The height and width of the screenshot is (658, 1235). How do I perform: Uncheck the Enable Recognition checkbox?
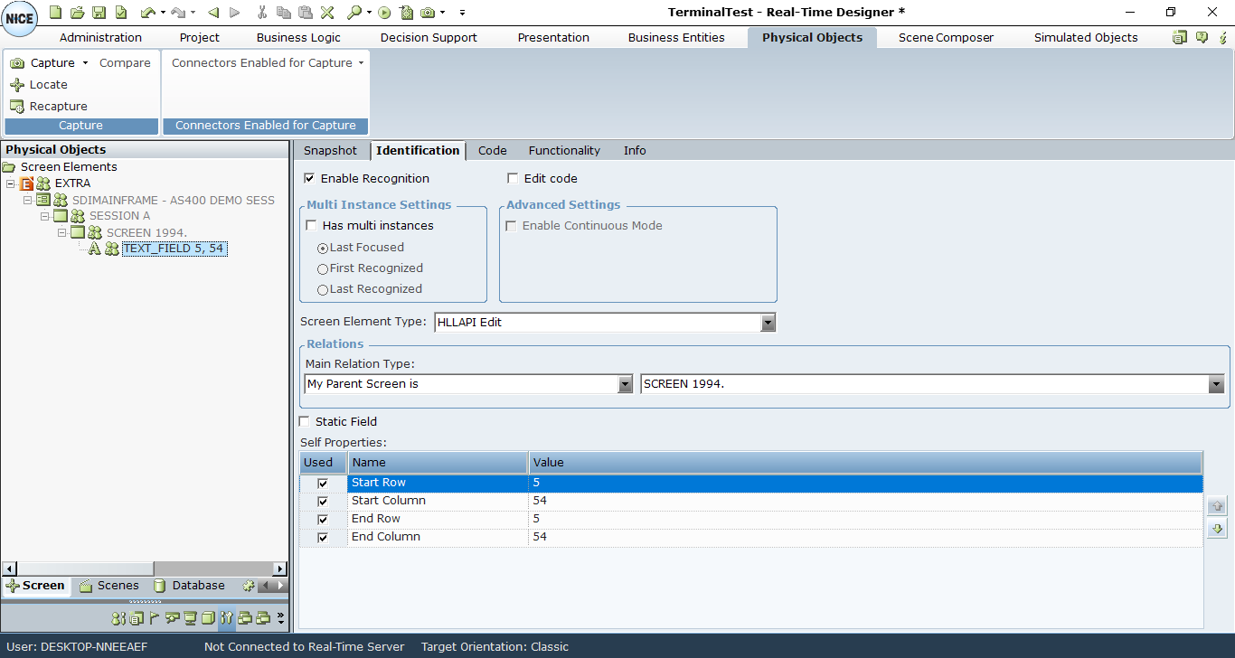(x=310, y=179)
